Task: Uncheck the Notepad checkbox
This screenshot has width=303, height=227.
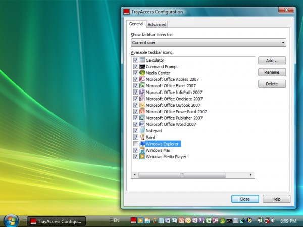Action: pyautogui.click(x=135, y=131)
